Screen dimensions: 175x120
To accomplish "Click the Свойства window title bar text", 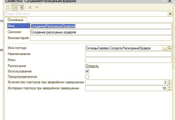I will pos(41,1).
